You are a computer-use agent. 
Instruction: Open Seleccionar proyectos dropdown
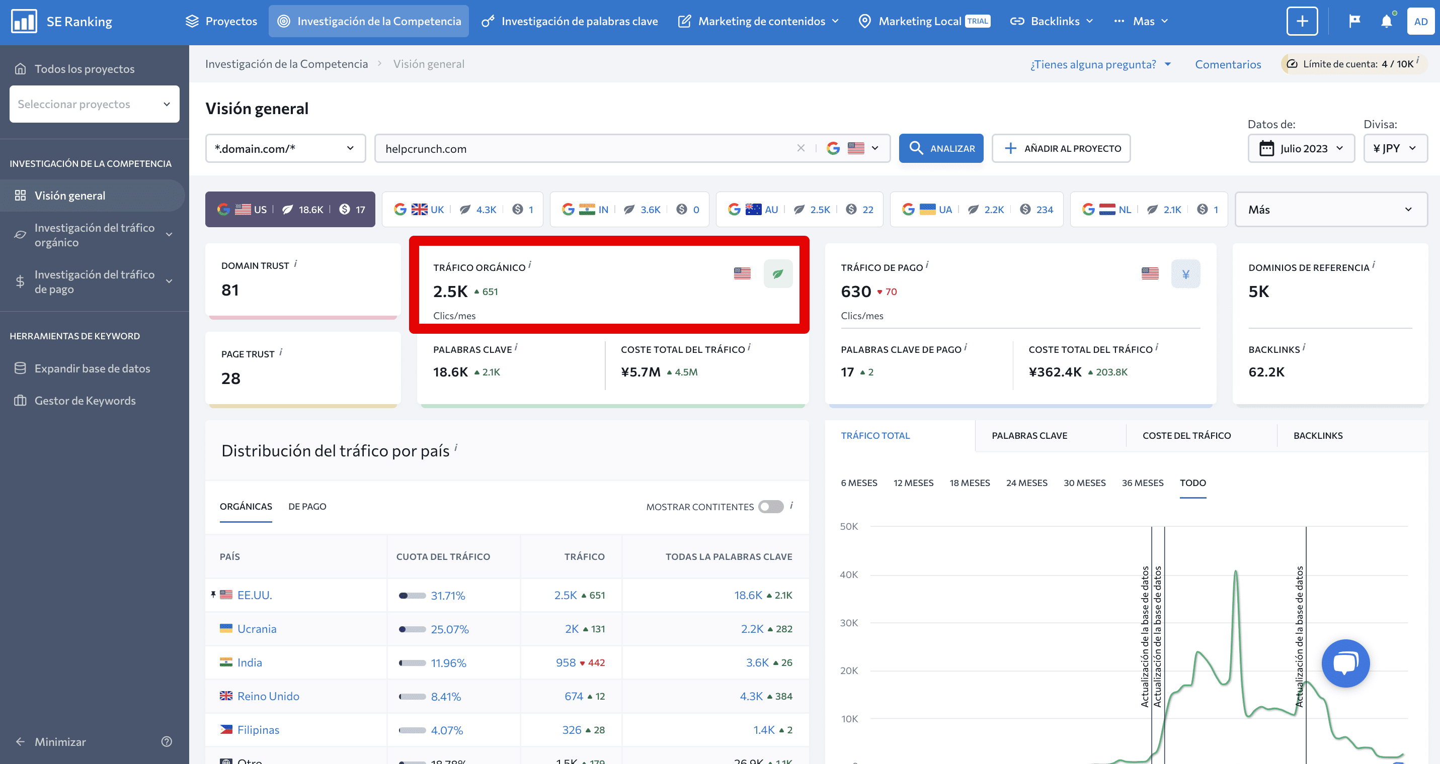(x=95, y=104)
